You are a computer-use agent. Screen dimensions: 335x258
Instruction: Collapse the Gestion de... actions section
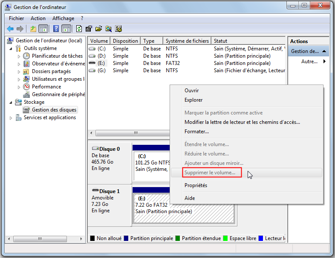(324, 51)
